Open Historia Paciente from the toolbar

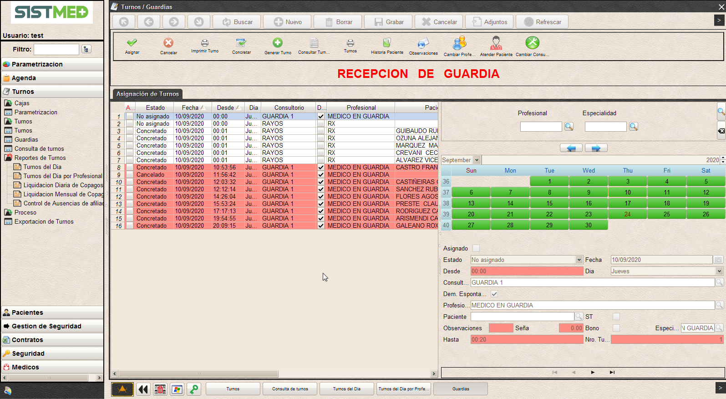pyautogui.click(x=387, y=43)
